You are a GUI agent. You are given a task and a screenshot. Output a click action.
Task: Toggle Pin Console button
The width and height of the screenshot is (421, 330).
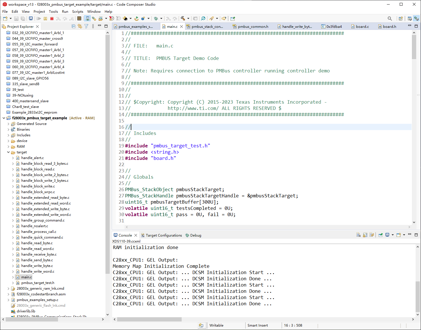[x=380, y=235]
